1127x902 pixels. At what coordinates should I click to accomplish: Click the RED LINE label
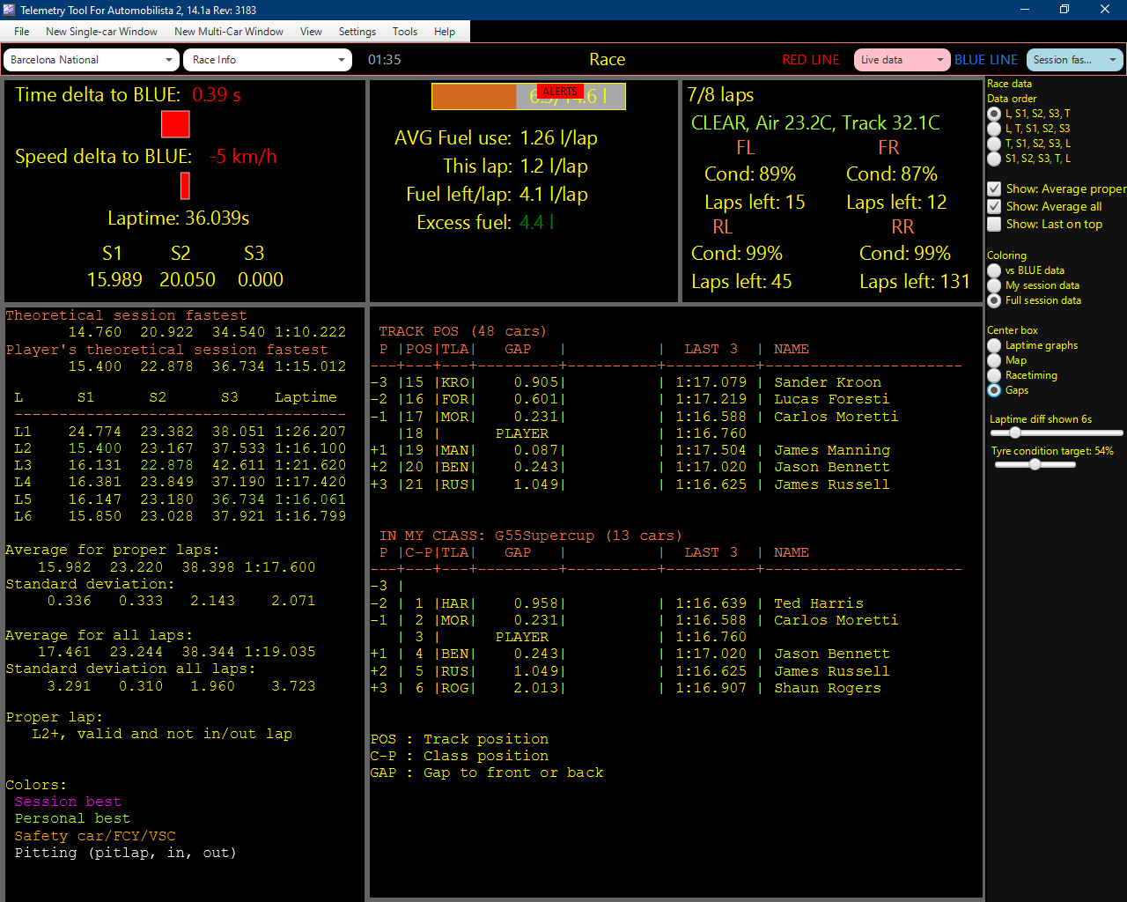pos(811,60)
